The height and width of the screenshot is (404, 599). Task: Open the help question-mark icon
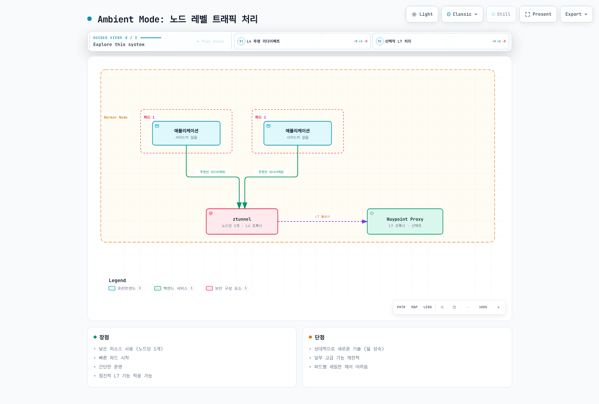click(x=454, y=307)
